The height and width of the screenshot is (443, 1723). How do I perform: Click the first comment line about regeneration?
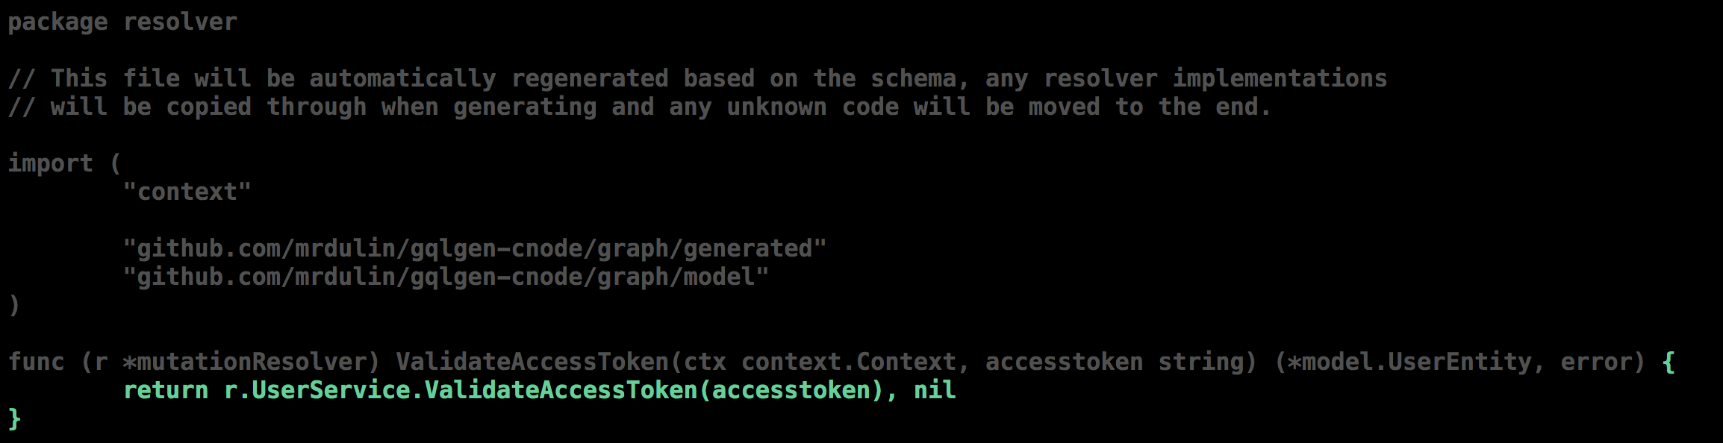click(x=697, y=79)
